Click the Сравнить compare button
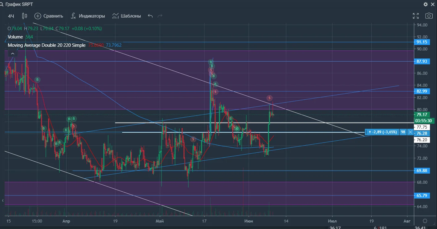 click(49, 16)
